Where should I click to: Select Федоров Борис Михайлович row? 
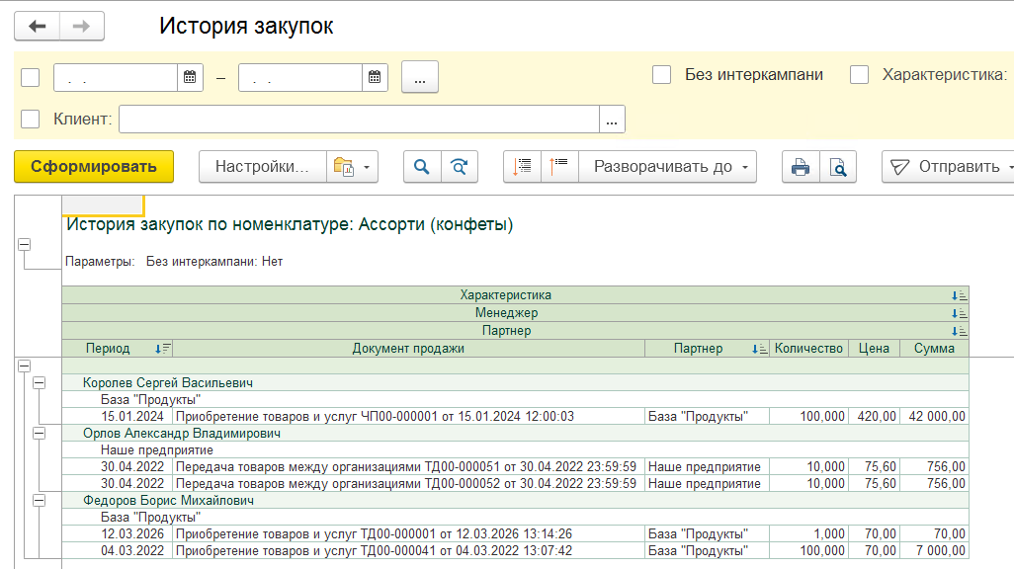click(x=516, y=501)
